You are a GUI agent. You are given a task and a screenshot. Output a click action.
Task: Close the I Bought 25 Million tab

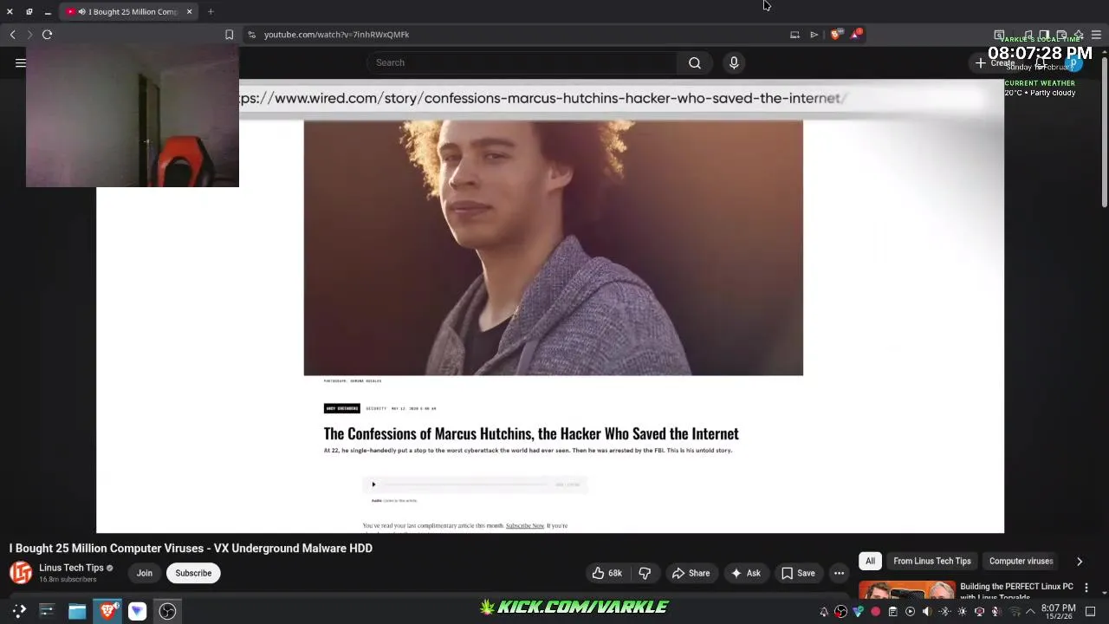click(189, 11)
